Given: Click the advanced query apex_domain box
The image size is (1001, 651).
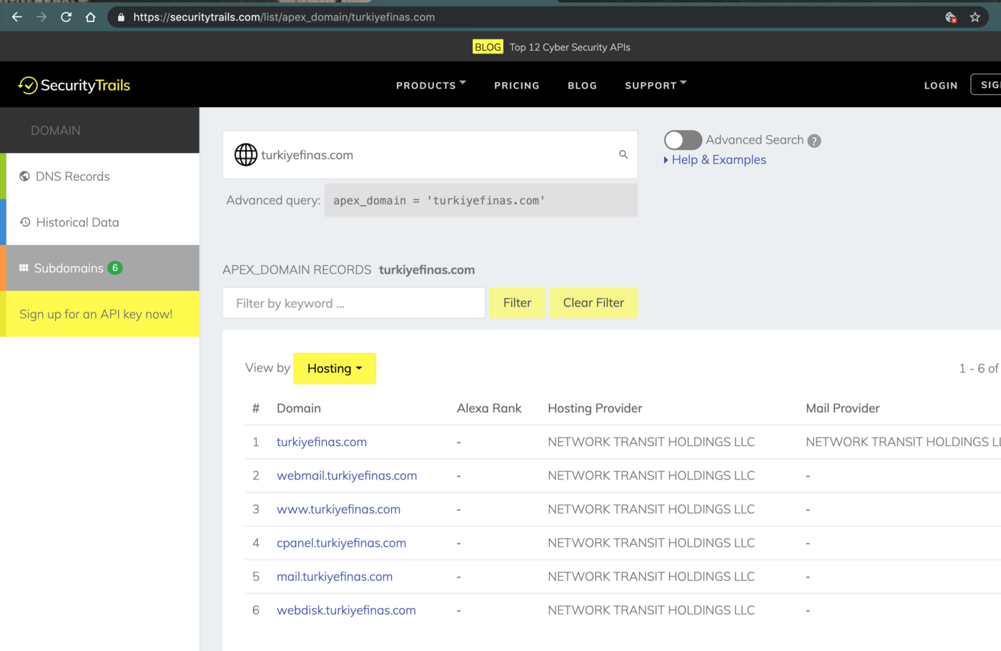Looking at the screenshot, I should pyautogui.click(x=480, y=200).
